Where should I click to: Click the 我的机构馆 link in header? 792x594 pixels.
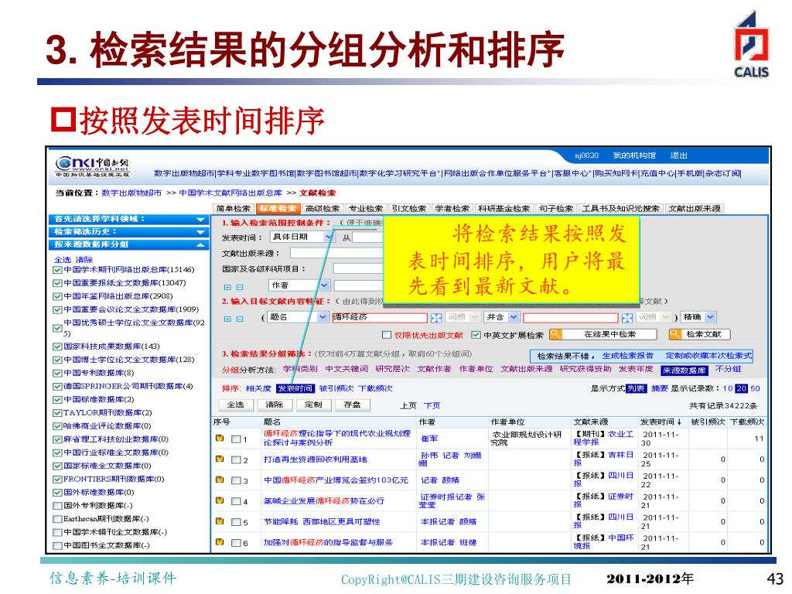click(634, 155)
